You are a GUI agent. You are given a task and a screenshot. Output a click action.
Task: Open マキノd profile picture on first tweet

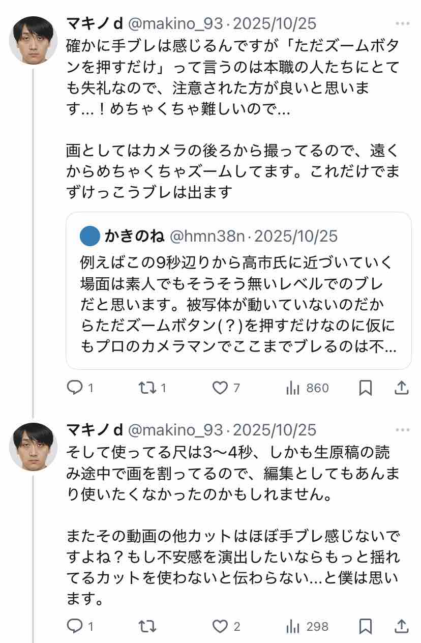pyautogui.click(x=33, y=40)
